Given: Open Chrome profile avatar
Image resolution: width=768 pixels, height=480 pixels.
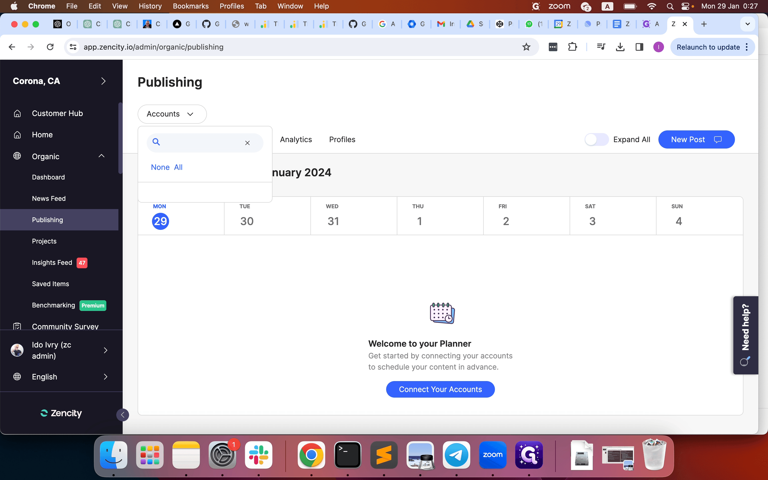Looking at the screenshot, I should 658,47.
